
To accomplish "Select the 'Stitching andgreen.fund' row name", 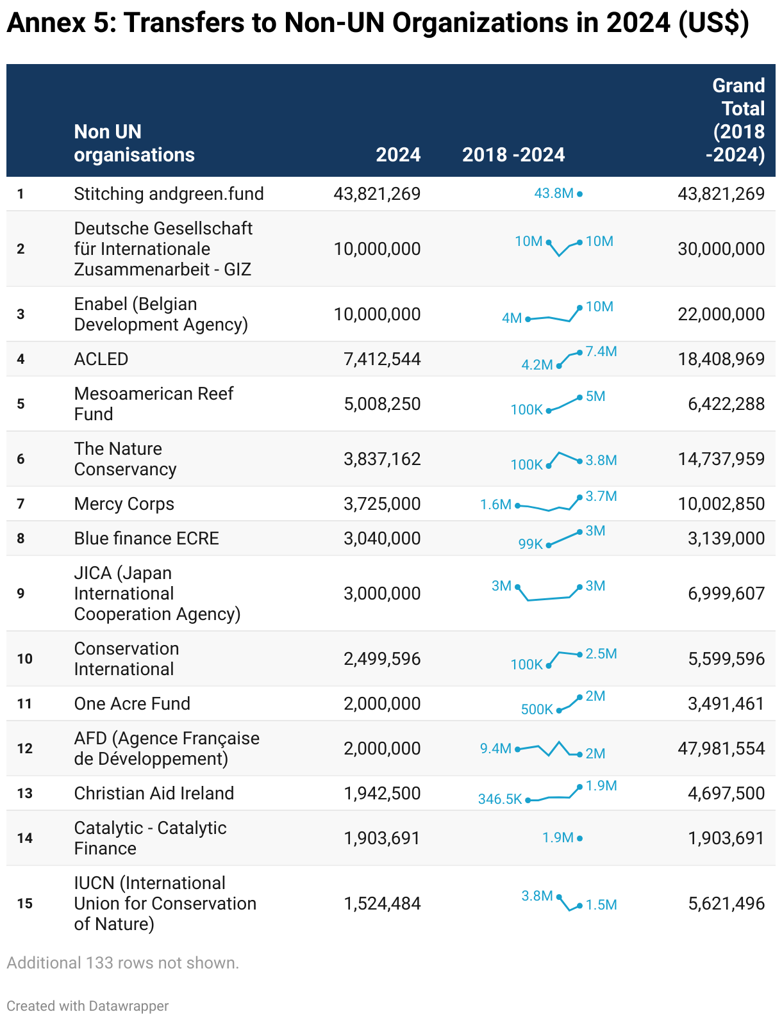I will pos(169,194).
